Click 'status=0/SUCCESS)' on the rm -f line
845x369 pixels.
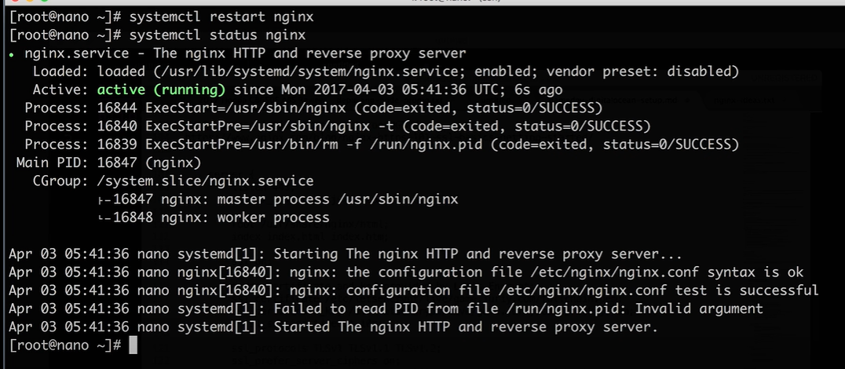[x=671, y=145]
